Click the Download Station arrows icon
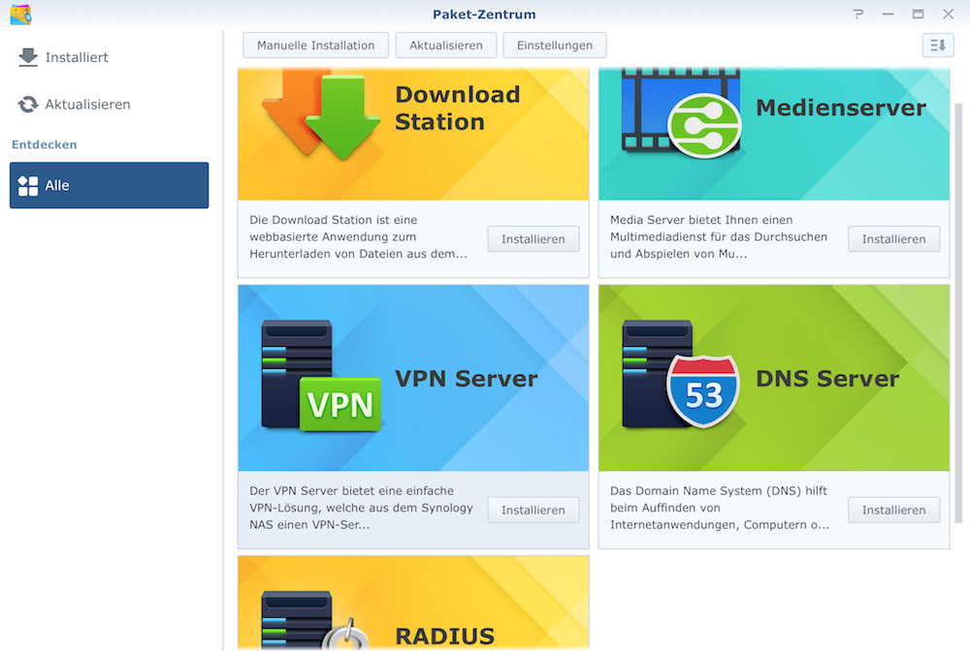The width and height of the screenshot is (970, 651). tap(320, 114)
